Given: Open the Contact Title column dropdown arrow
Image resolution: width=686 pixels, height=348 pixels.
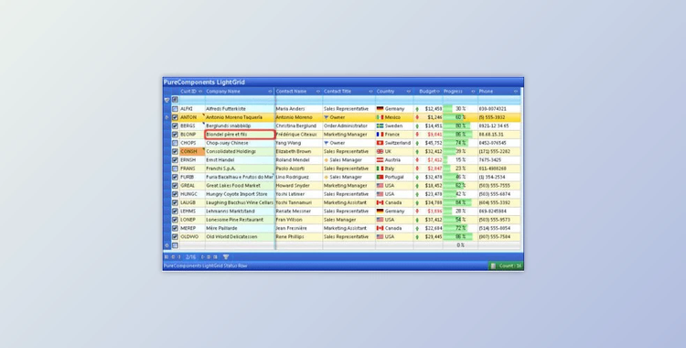Looking at the screenshot, I should [x=370, y=92].
